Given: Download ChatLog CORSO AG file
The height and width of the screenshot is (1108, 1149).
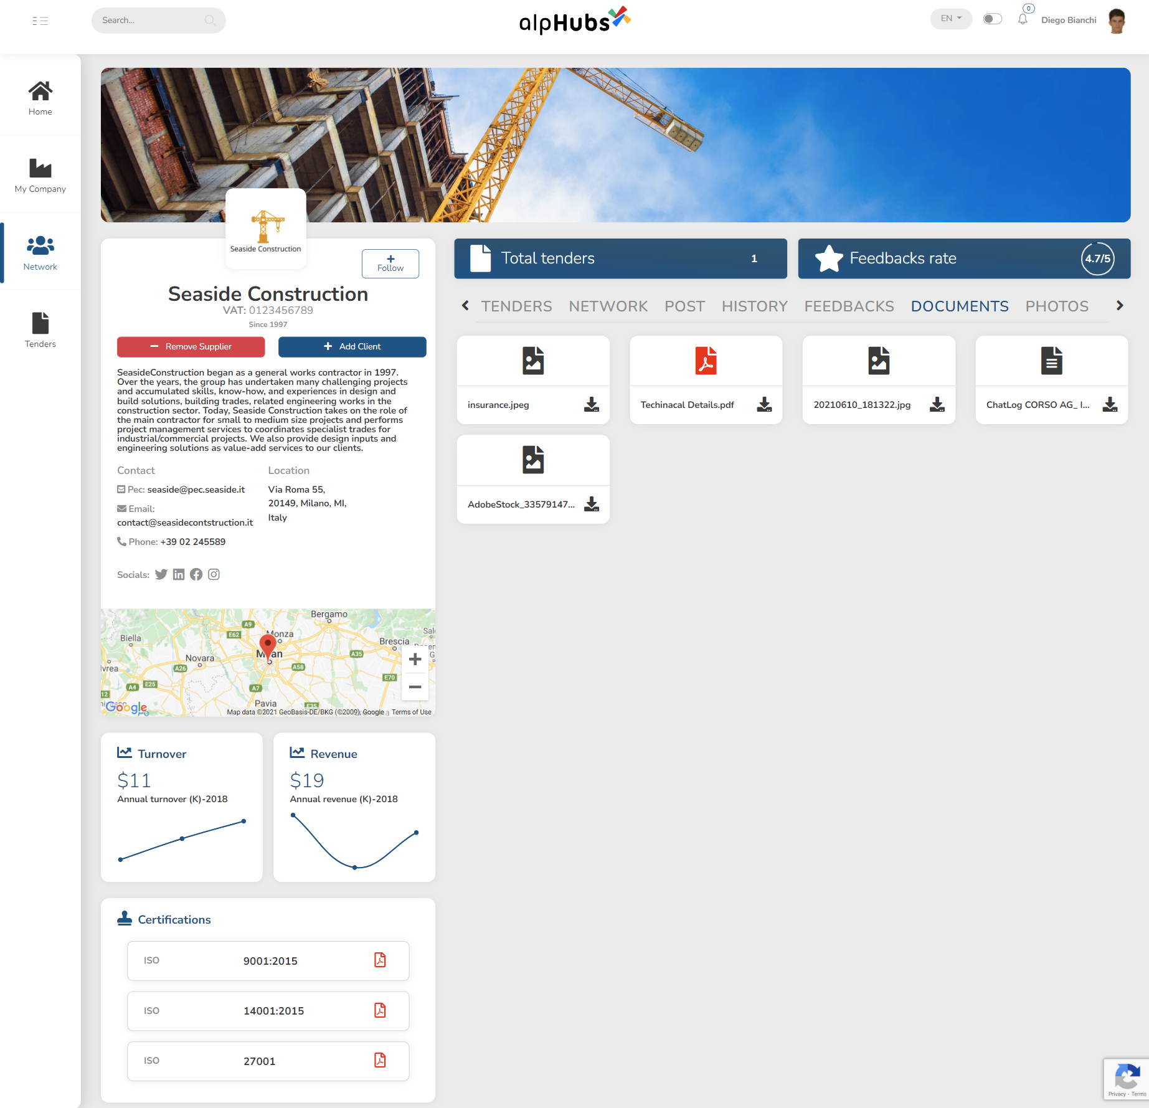Looking at the screenshot, I should tap(1110, 405).
